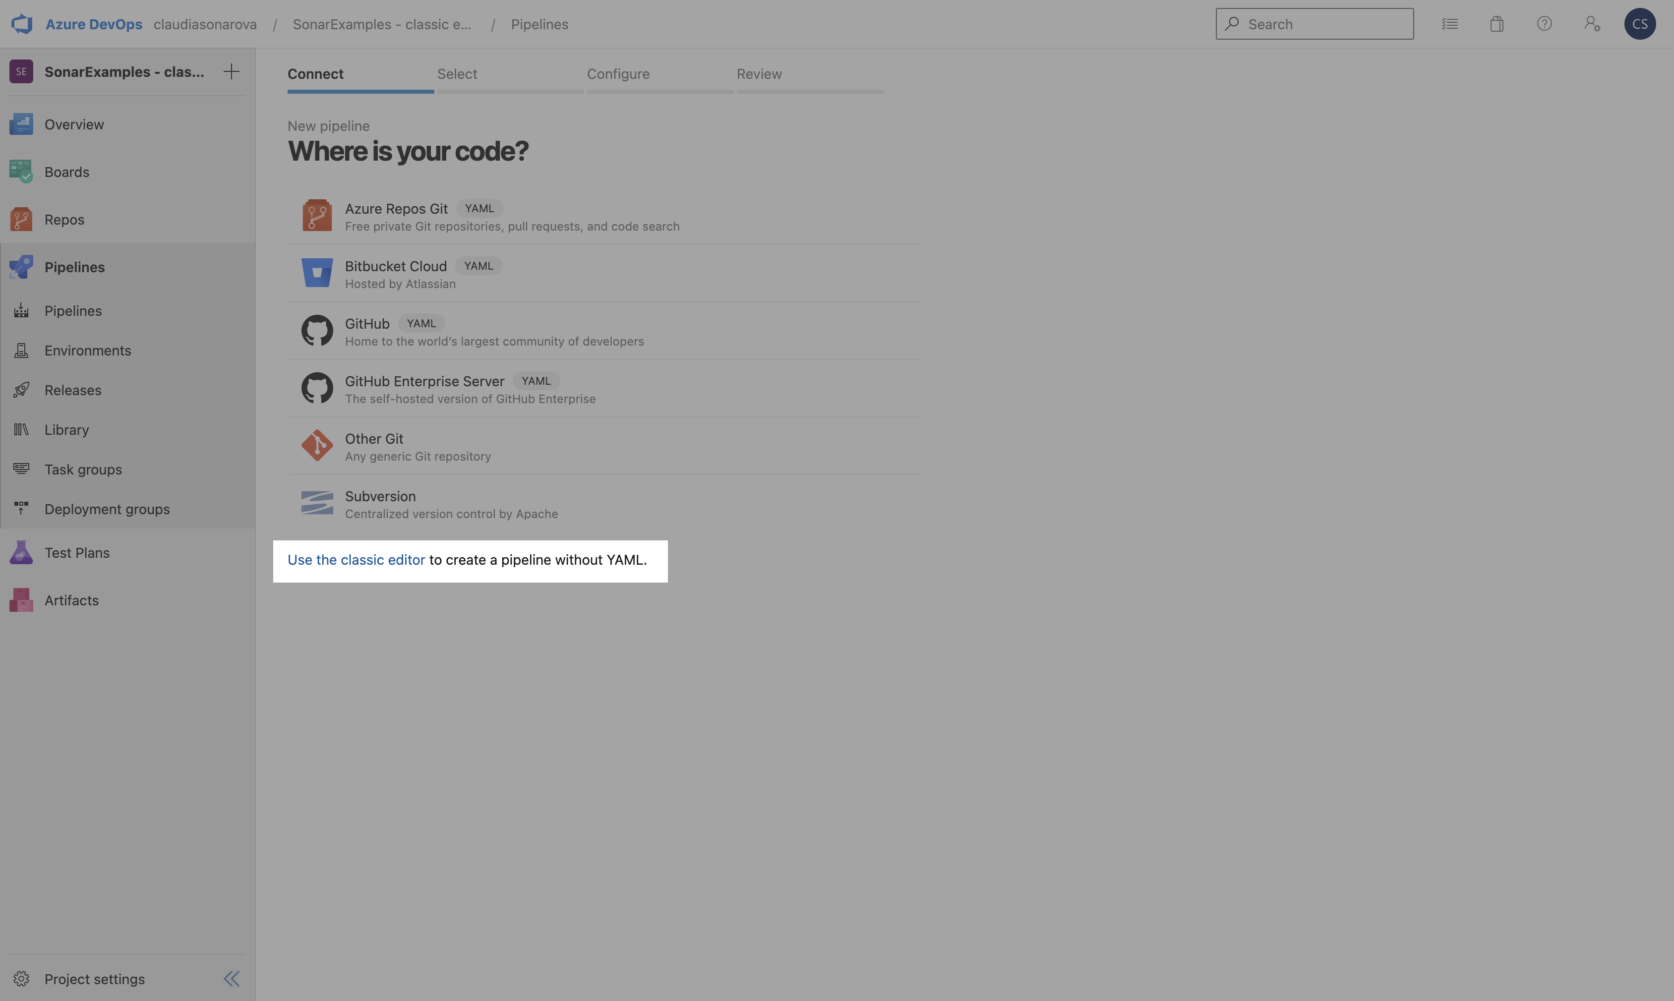Click the Project settings gear icon

(x=21, y=979)
